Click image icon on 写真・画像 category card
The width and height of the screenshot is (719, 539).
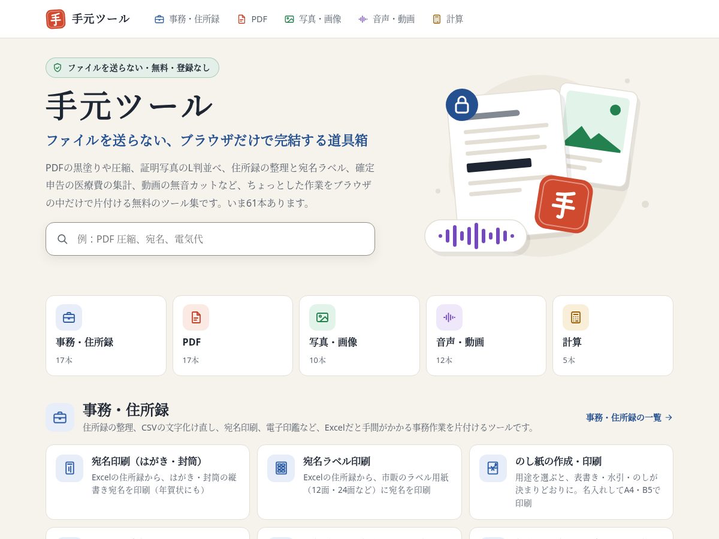(x=322, y=317)
